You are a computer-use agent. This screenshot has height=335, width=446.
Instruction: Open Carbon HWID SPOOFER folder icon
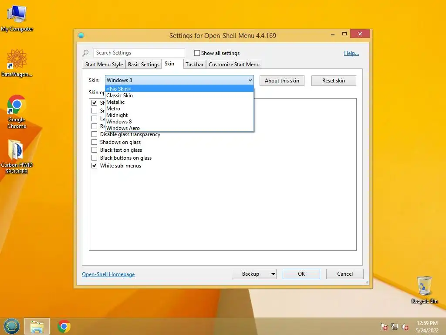(17, 157)
